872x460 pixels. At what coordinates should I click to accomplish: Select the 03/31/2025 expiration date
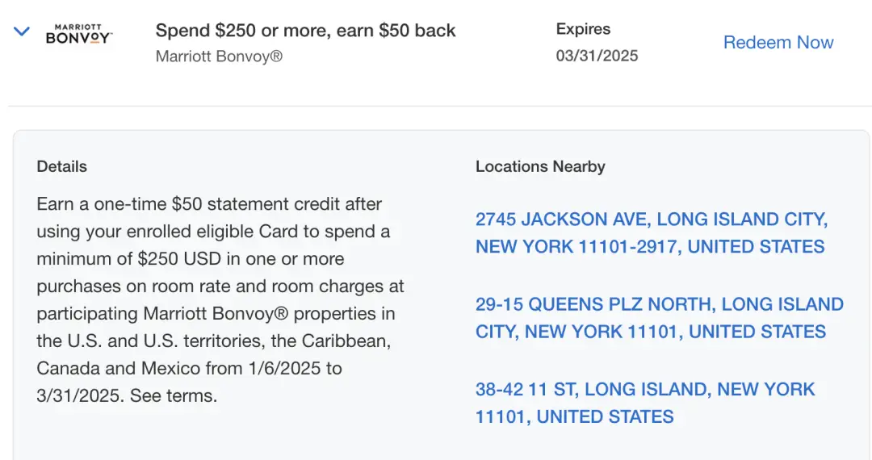click(x=597, y=56)
